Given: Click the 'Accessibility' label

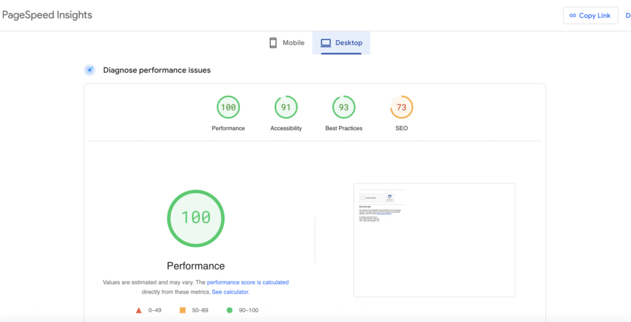Looking at the screenshot, I should (x=286, y=128).
